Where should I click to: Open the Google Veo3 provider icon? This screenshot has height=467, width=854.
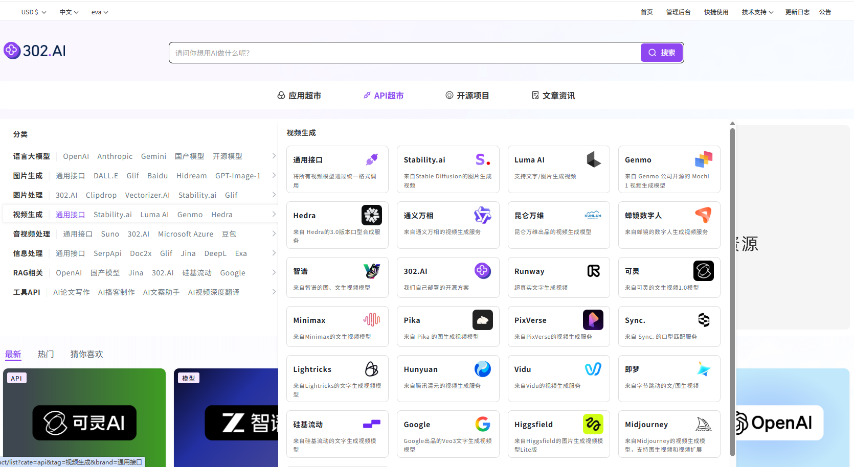(x=482, y=424)
